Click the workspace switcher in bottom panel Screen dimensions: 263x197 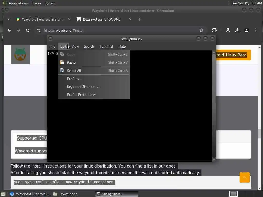(233, 194)
